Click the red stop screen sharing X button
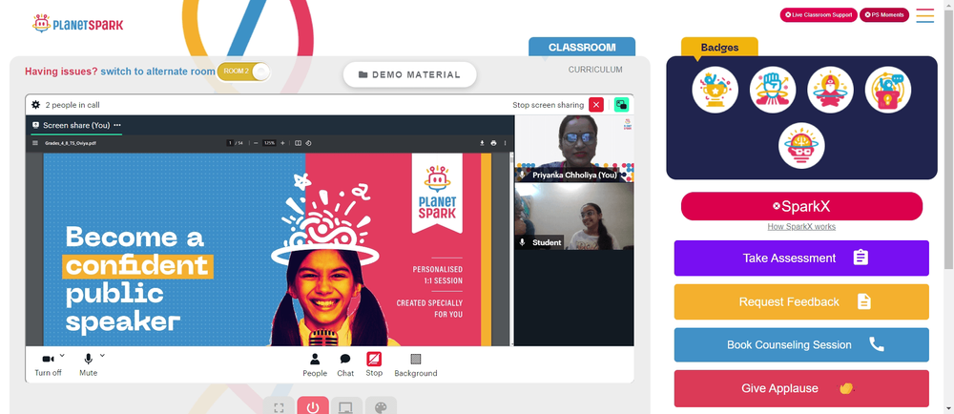Viewport: 954px width, 414px height. [x=596, y=105]
